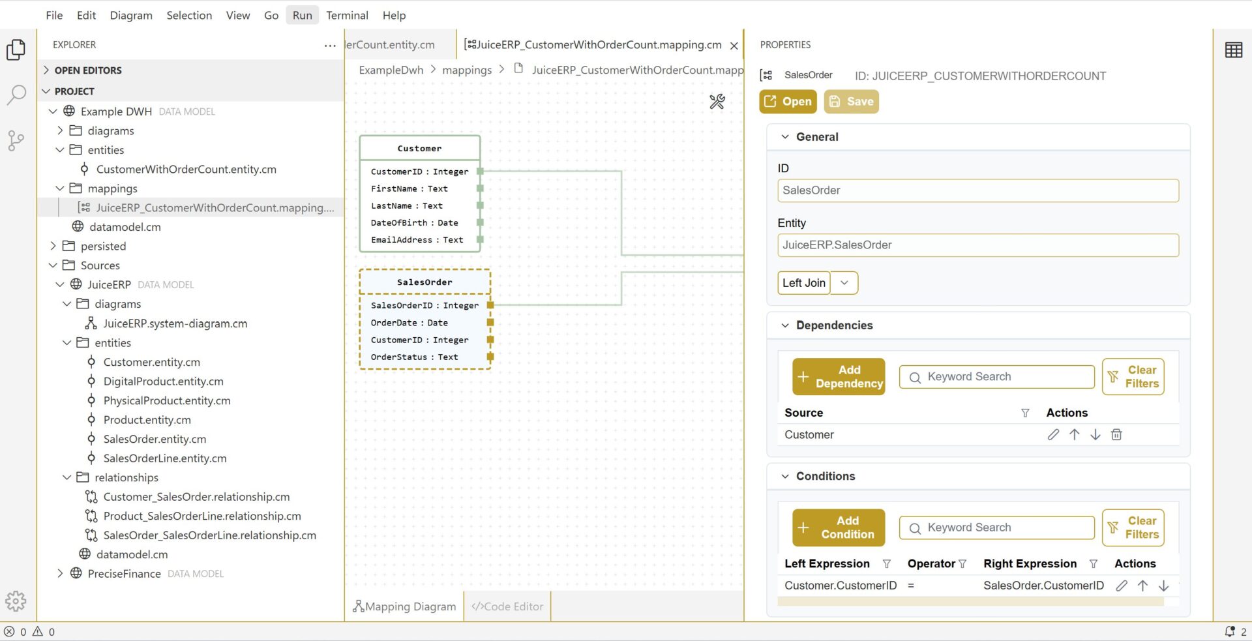
Task: Open the Explorer view in activity bar
Action: pos(16,50)
